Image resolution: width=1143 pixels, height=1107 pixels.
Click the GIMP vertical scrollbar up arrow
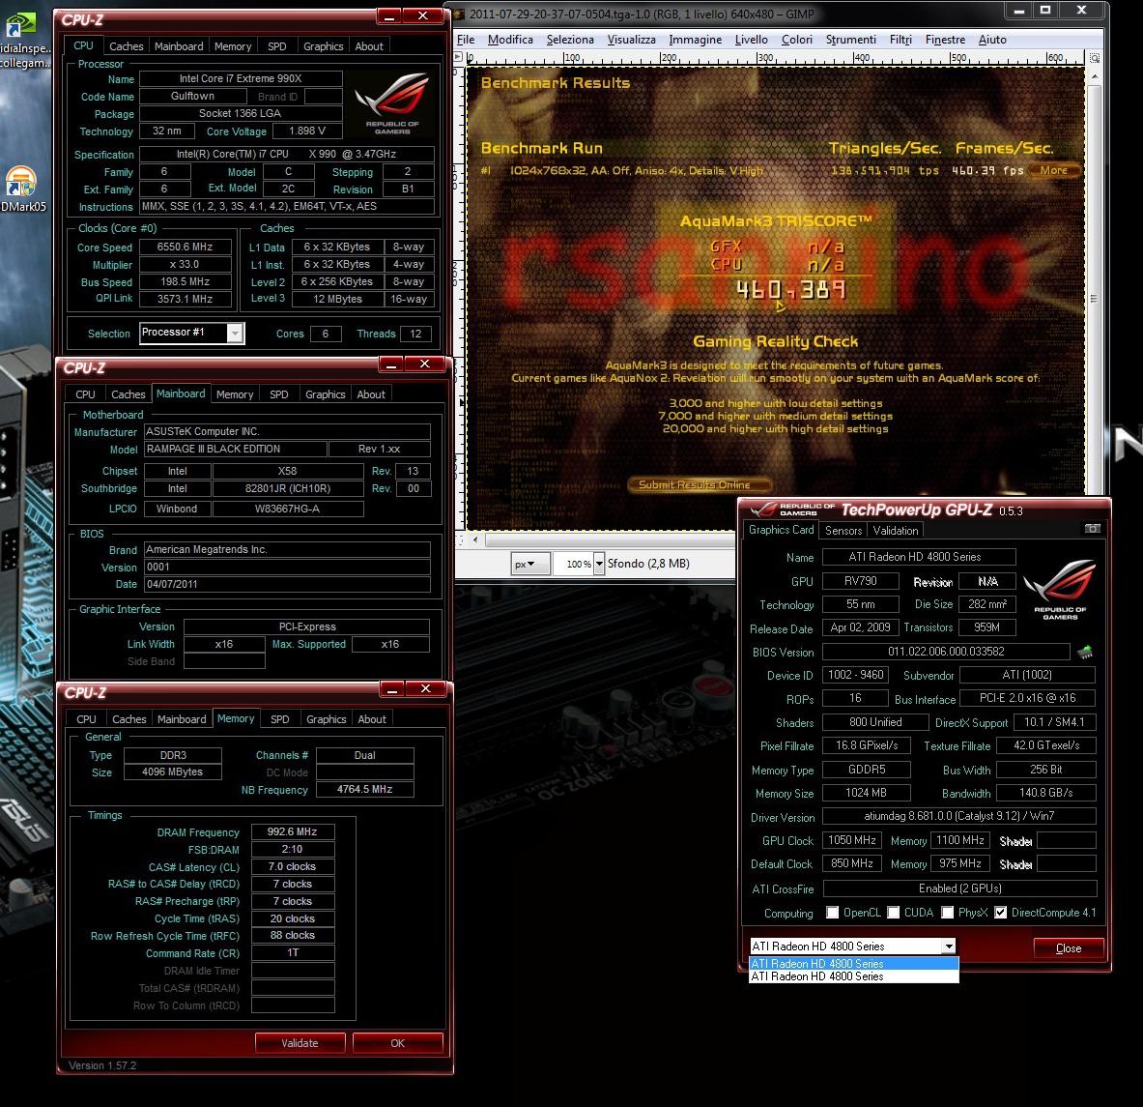click(x=1094, y=75)
